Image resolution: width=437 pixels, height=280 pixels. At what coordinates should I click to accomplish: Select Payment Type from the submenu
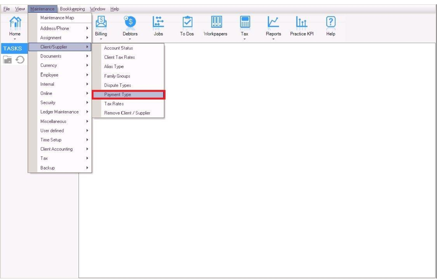[118, 95]
